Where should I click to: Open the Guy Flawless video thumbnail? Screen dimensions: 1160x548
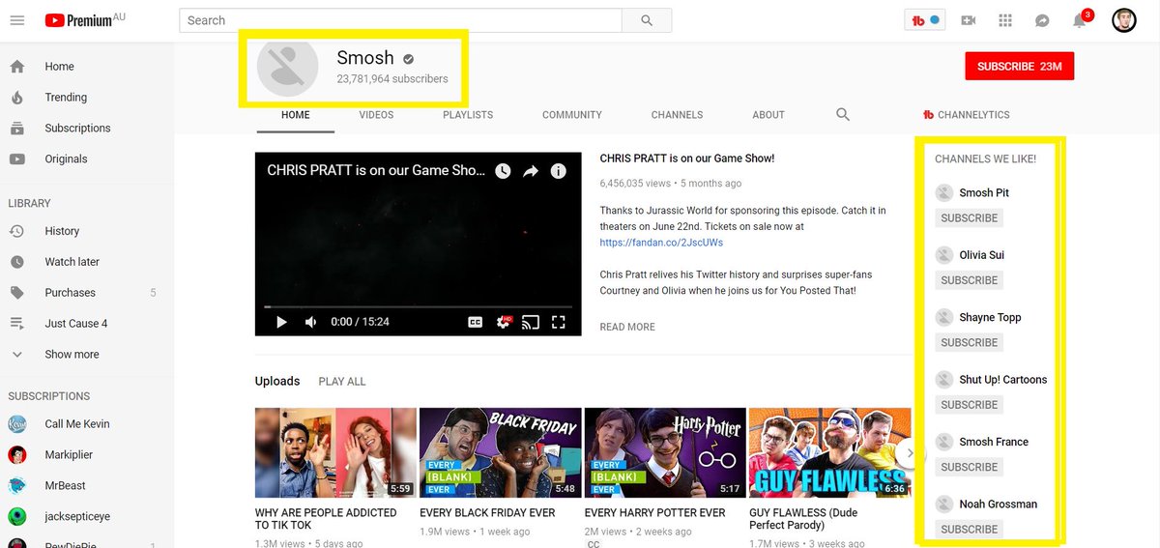pyautogui.click(x=830, y=452)
